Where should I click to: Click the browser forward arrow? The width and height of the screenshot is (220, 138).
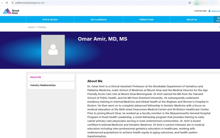(x=2, y=3)
